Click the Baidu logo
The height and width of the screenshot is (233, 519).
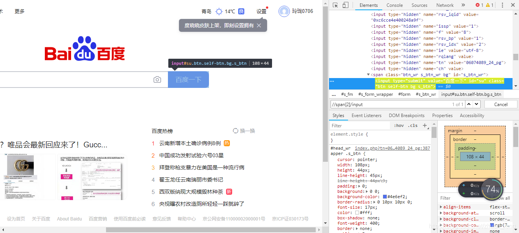click(x=85, y=49)
